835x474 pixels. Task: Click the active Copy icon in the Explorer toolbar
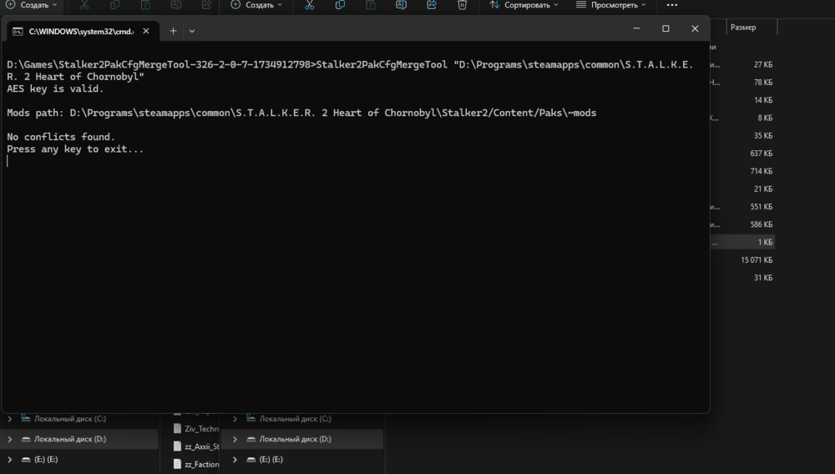tap(340, 5)
